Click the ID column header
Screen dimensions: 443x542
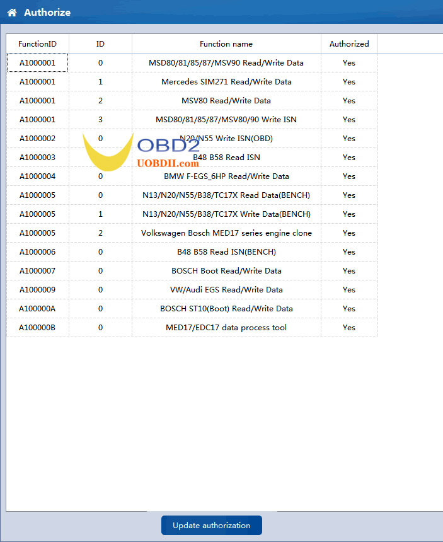click(x=100, y=44)
